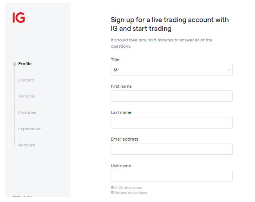
Task: Open the Account step label
Action: [26, 145]
